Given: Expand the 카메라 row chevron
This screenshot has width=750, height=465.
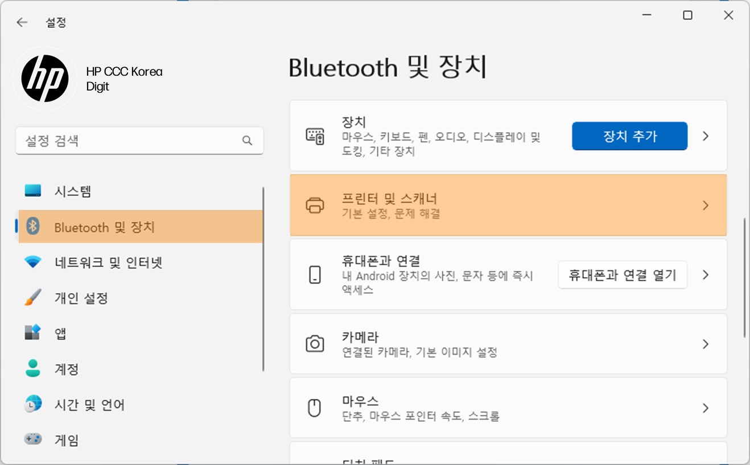Looking at the screenshot, I should coord(706,344).
